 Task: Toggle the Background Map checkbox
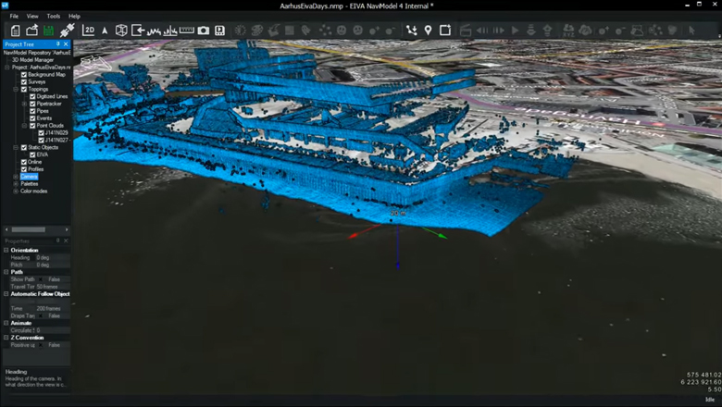click(24, 75)
